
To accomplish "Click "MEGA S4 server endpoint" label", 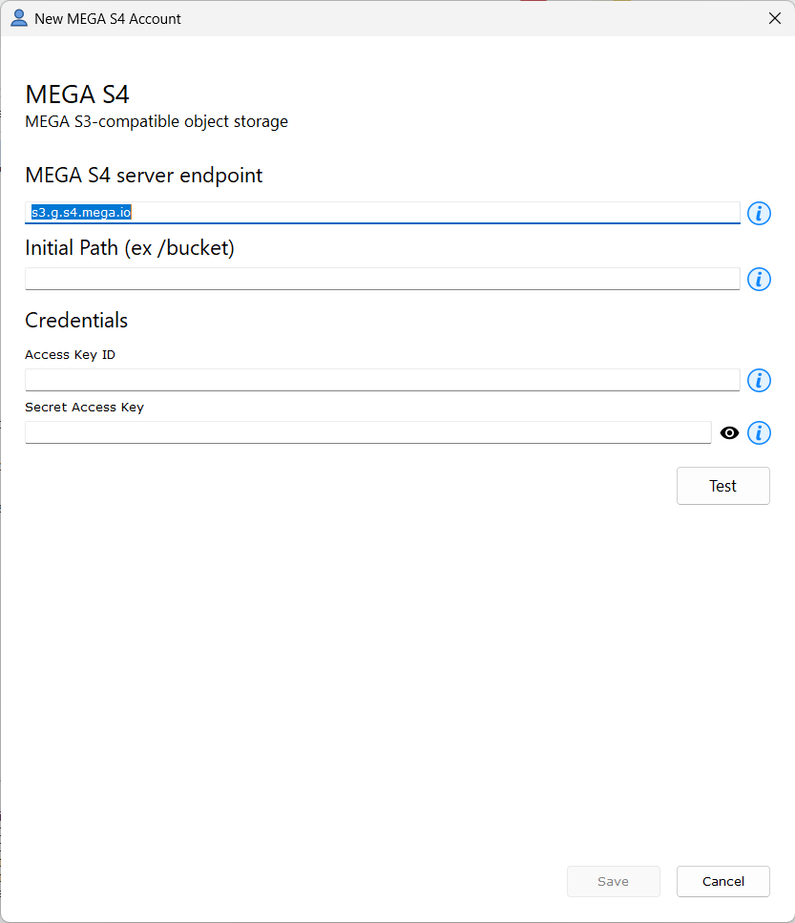I will click(x=143, y=176).
